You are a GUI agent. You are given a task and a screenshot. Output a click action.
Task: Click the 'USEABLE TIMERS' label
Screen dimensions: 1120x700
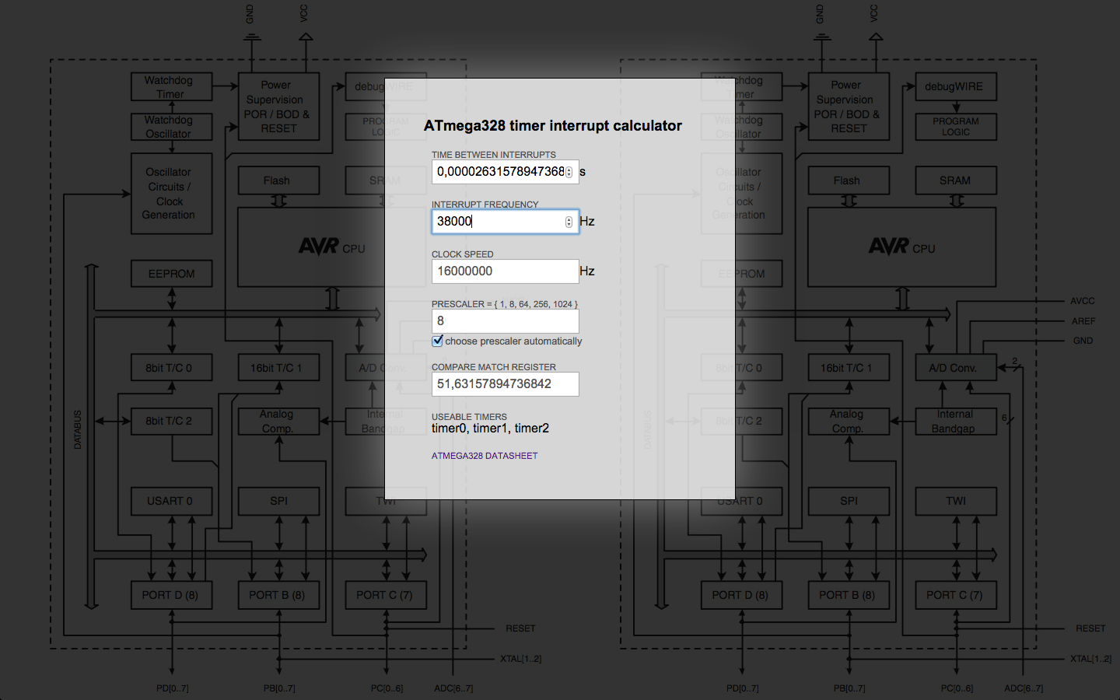pos(469,417)
